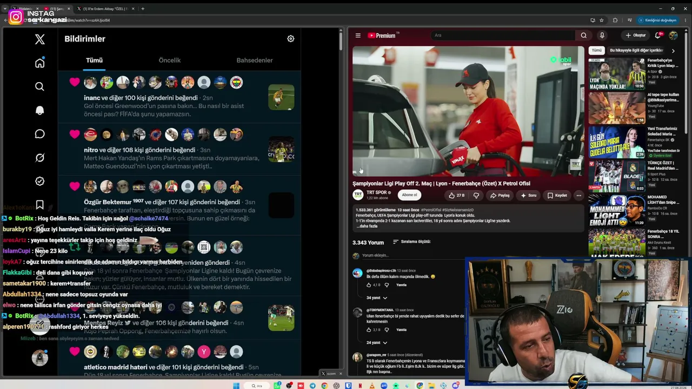692x389 pixels.
Task: Open #PetrolOfisi hashtag link
Action: (431, 210)
